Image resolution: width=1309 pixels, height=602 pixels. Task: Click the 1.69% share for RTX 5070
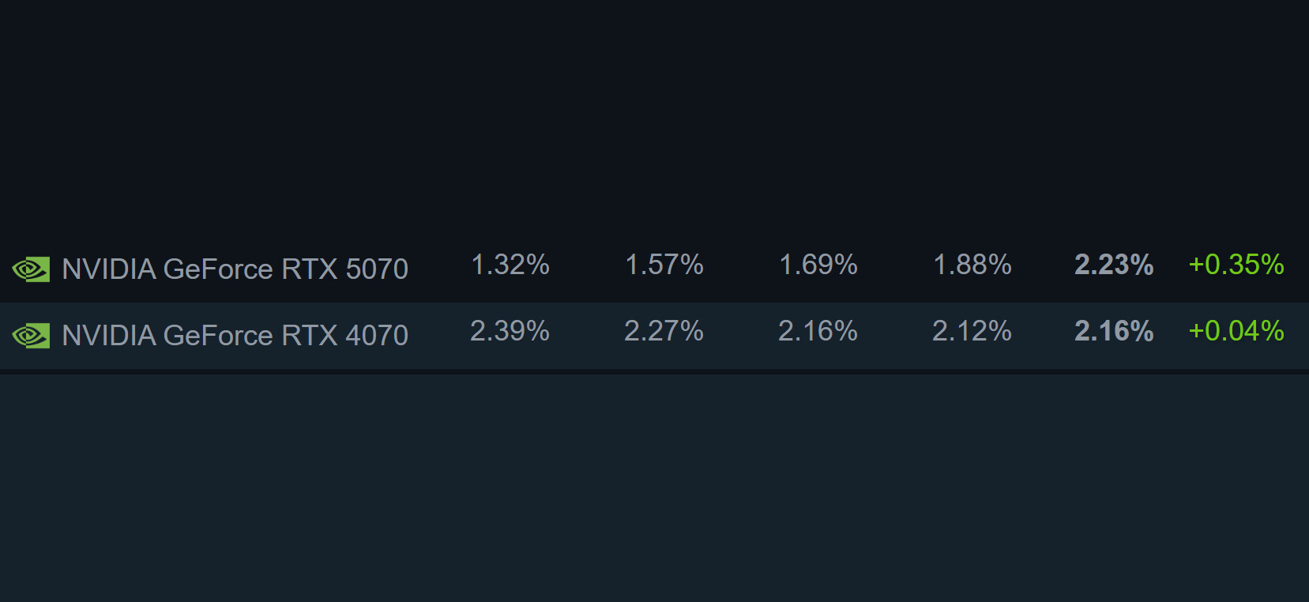point(818,265)
